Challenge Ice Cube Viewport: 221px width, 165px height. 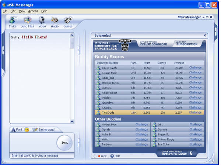tap(196, 144)
